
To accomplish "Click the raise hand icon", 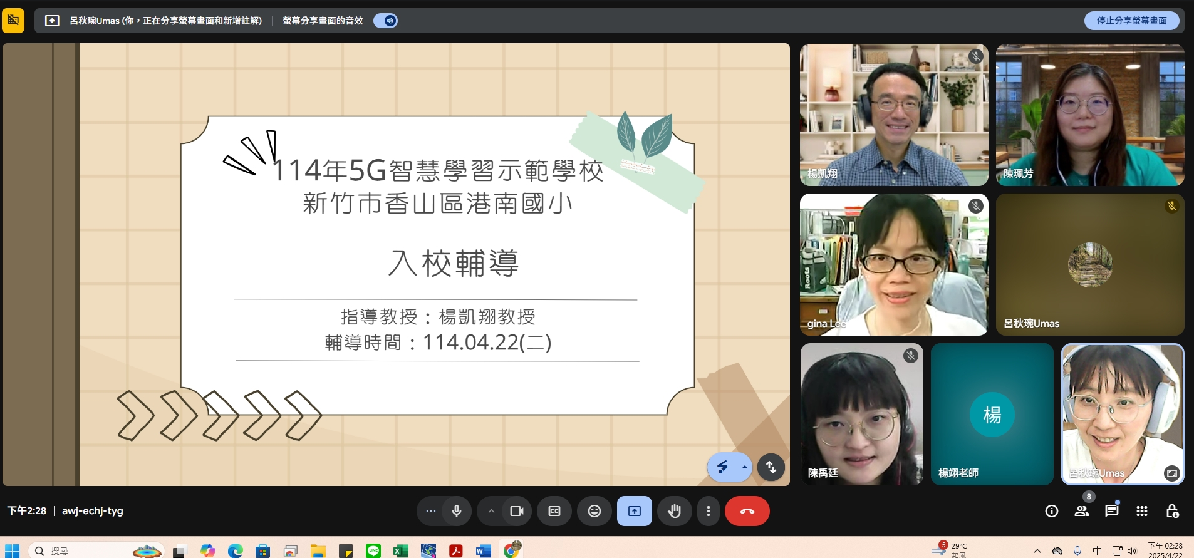I will pos(674,511).
